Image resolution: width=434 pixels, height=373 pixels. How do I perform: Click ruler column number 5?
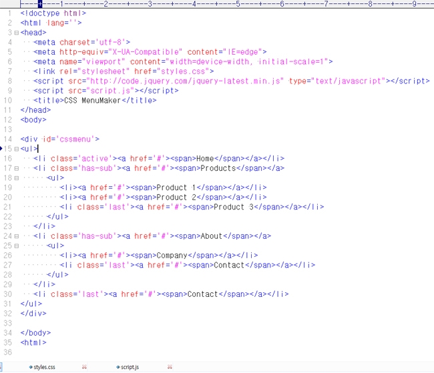pyautogui.click(x=238, y=4)
